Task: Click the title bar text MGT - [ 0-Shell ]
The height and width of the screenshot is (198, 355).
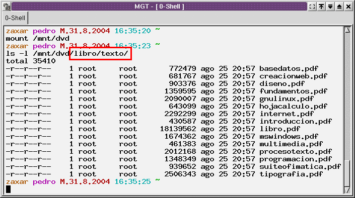Action: coord(159,7)
